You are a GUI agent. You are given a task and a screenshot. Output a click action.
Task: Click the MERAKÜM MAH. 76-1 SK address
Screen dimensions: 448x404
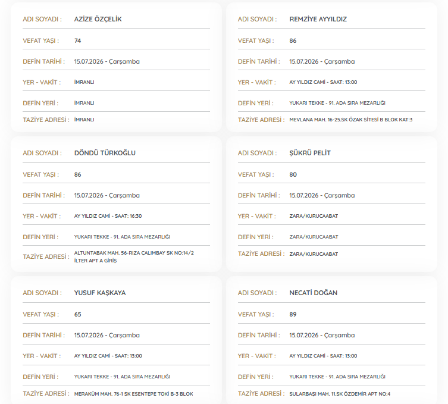[x=134, y=394]
